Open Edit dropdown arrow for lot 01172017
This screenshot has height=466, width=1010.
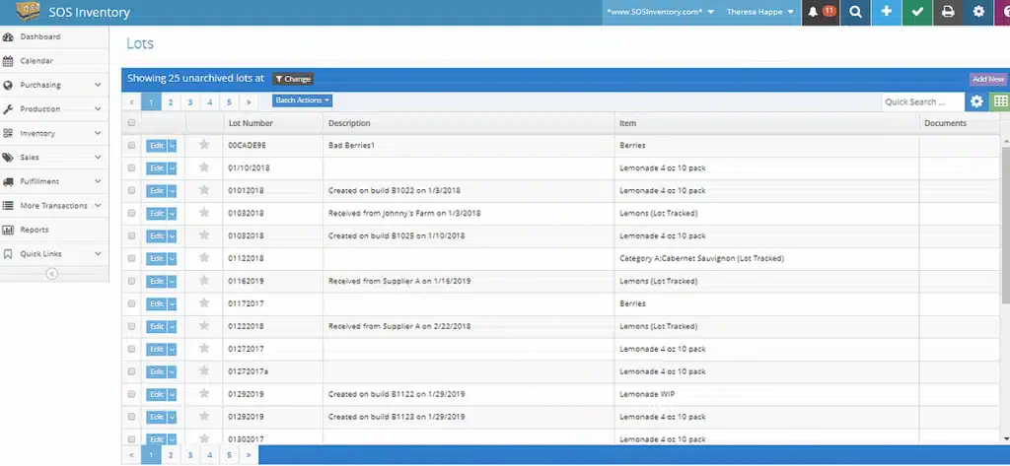172,303
